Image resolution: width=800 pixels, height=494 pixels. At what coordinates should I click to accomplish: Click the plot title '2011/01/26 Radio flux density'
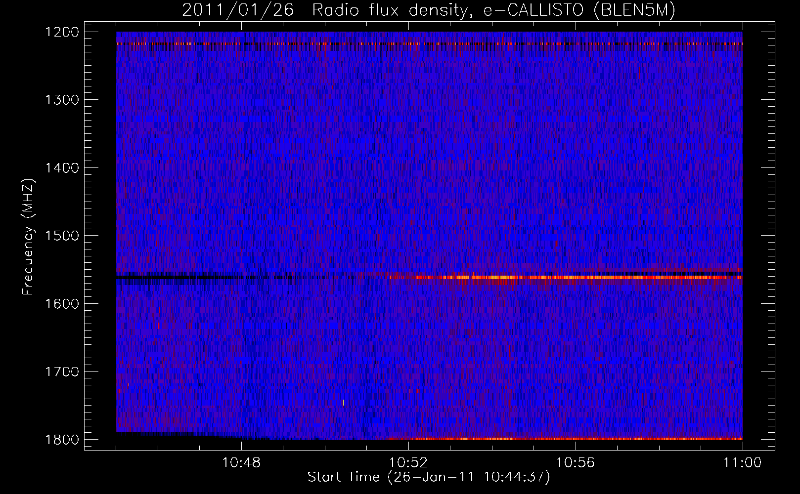pyautogui.click(x=429, y=11)
